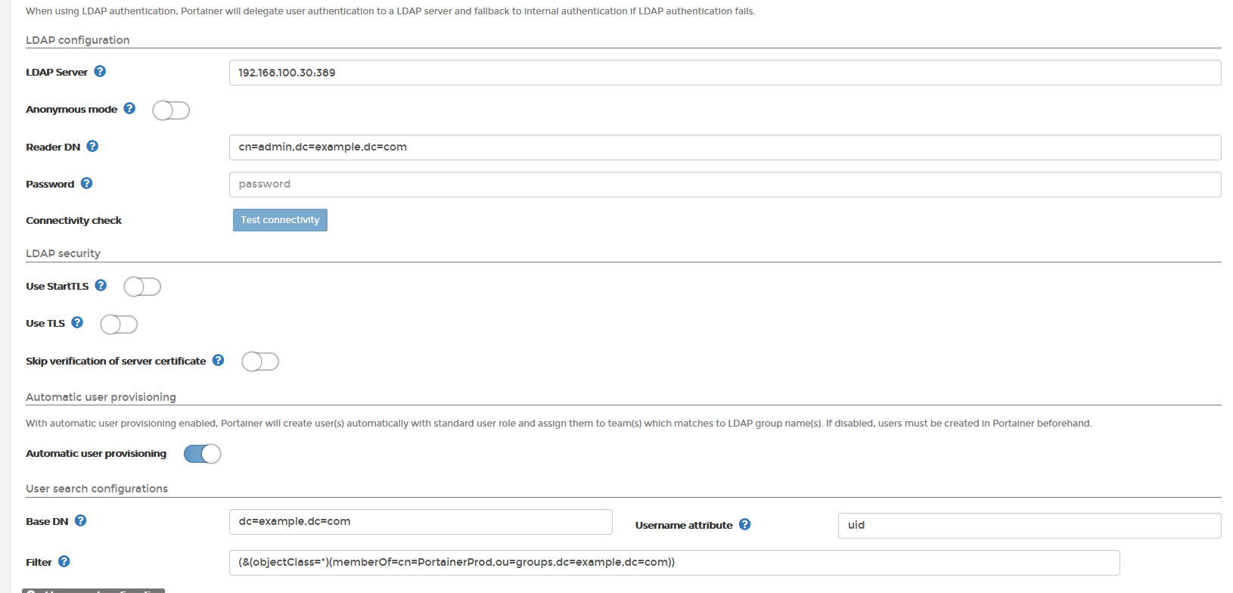Screen dimensions: 1233x593
Task: Click the Filter question mark icon
Action: coord(64,561)
